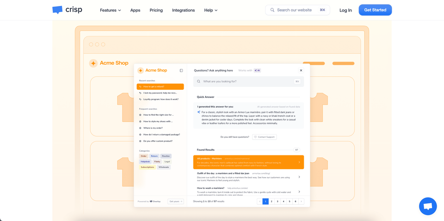Click the Contact Support button
This screenshot has height=221, width=444.
coord(265,137)
